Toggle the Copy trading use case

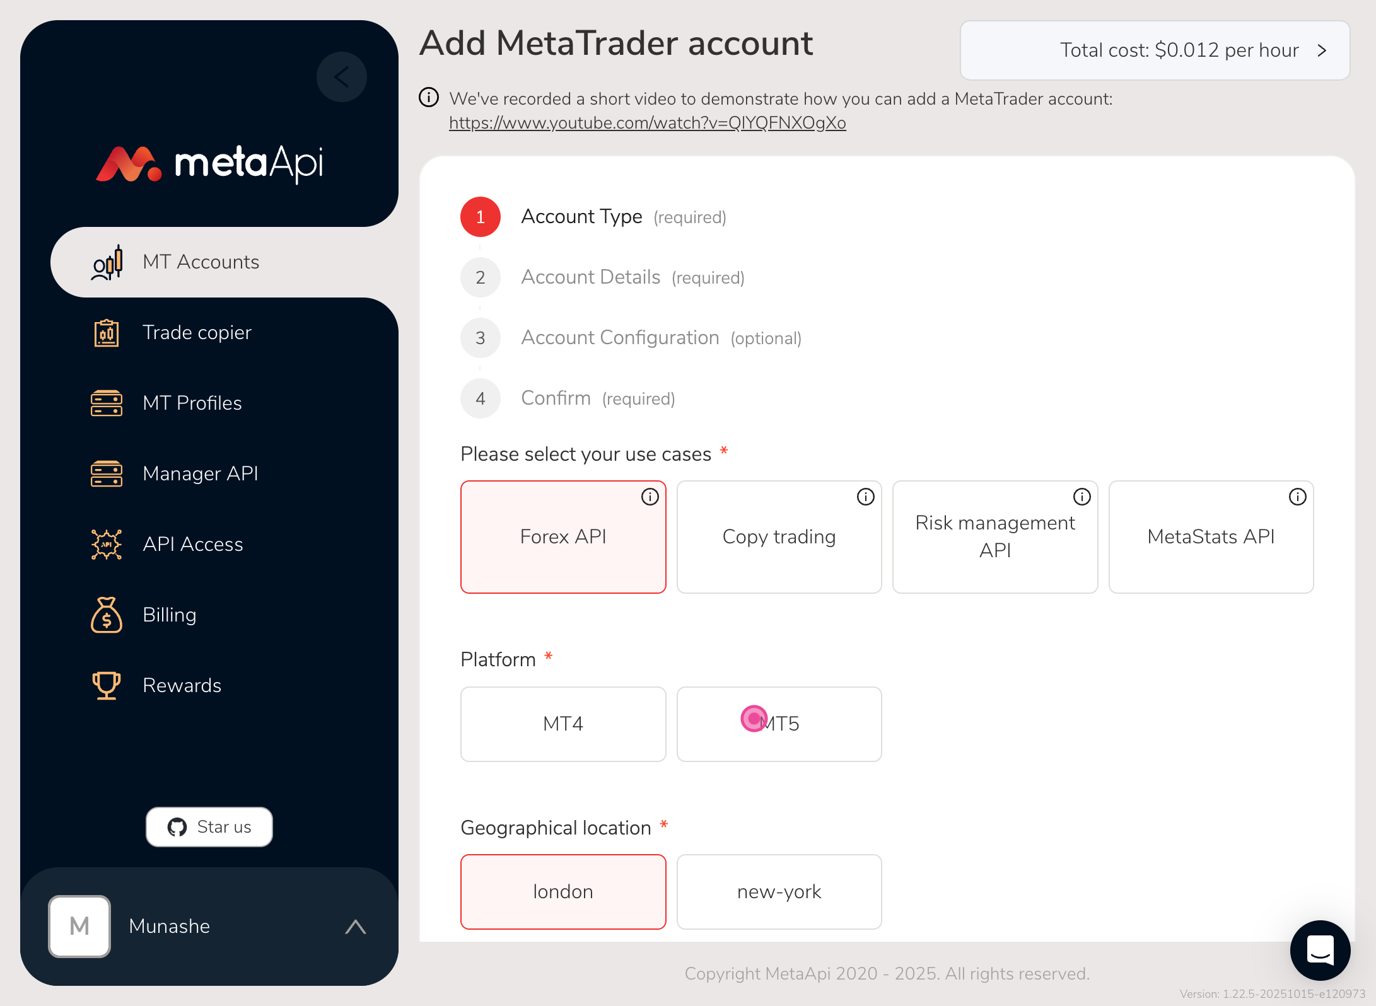(x=779, y=537)
